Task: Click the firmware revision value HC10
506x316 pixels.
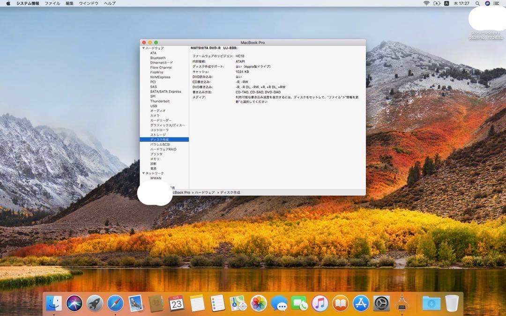Action: (x=240, y=56)
